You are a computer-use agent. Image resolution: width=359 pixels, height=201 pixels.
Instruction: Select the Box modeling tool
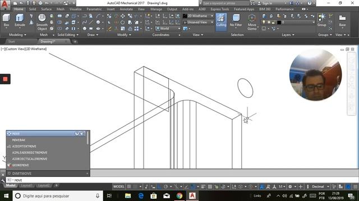pos(6,21)
